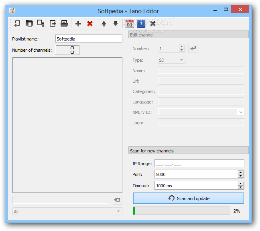
Task: Open the Type SD dropdown
Action: coord(171,60)
